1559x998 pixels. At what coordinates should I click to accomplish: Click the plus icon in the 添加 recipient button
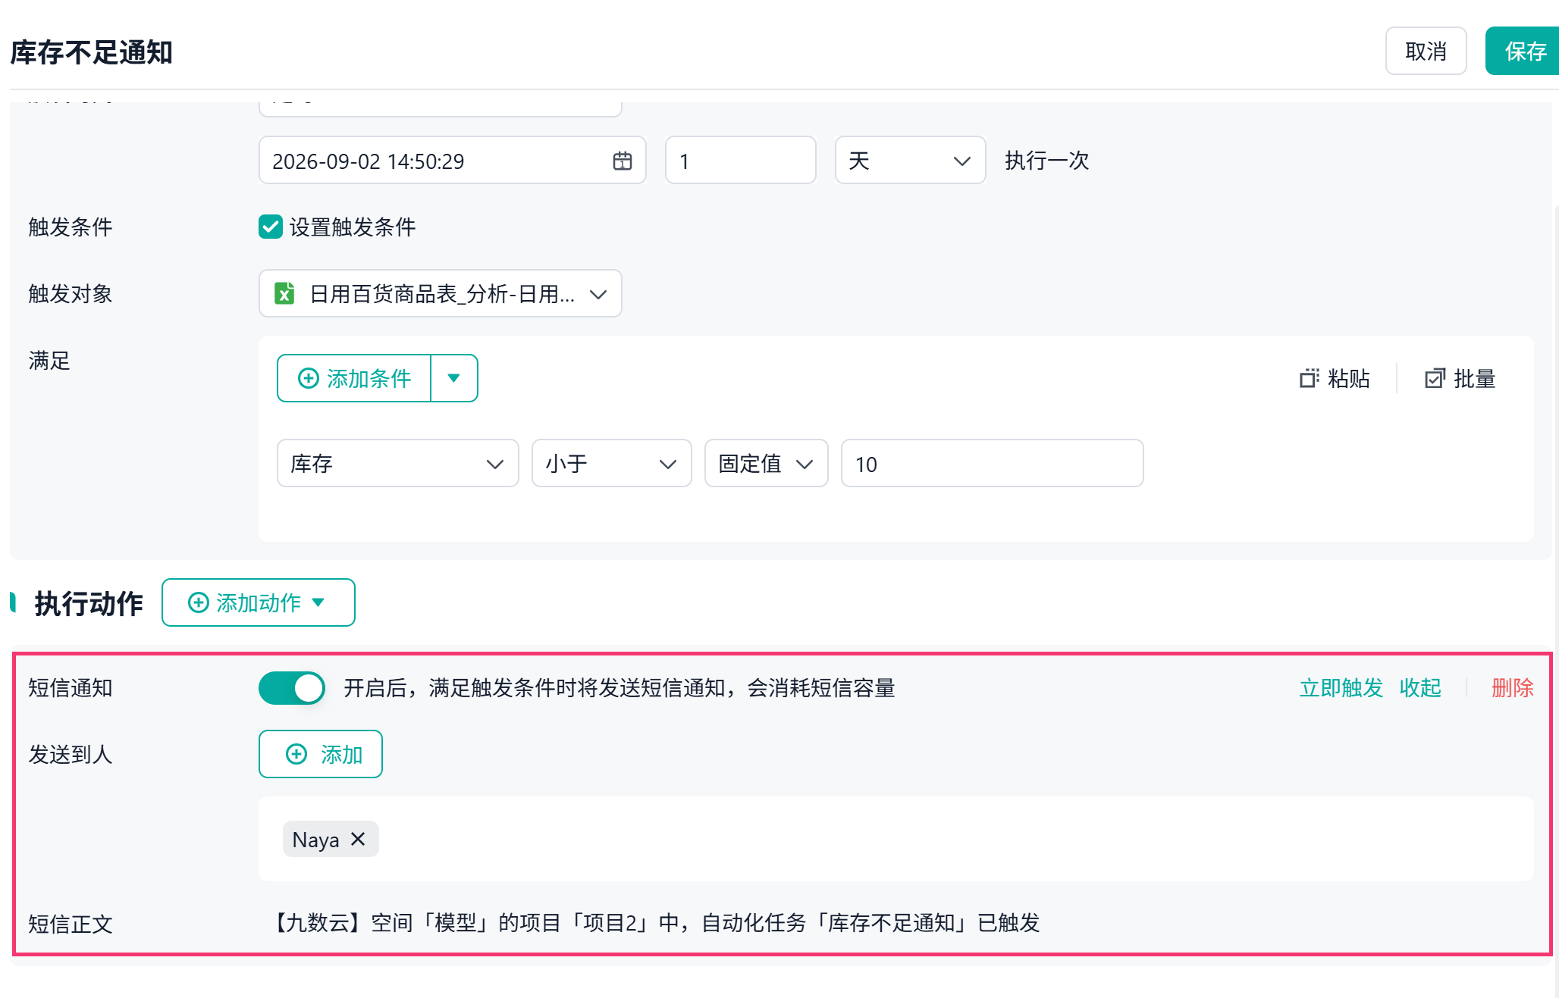click(296, 754)
